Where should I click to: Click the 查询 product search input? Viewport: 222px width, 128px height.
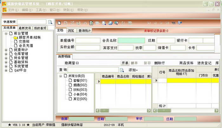coord(93,70)
